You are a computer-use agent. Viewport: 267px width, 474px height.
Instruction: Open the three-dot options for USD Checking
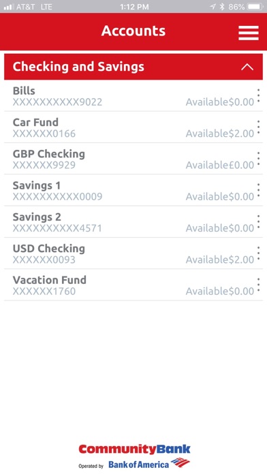(258, 253)
